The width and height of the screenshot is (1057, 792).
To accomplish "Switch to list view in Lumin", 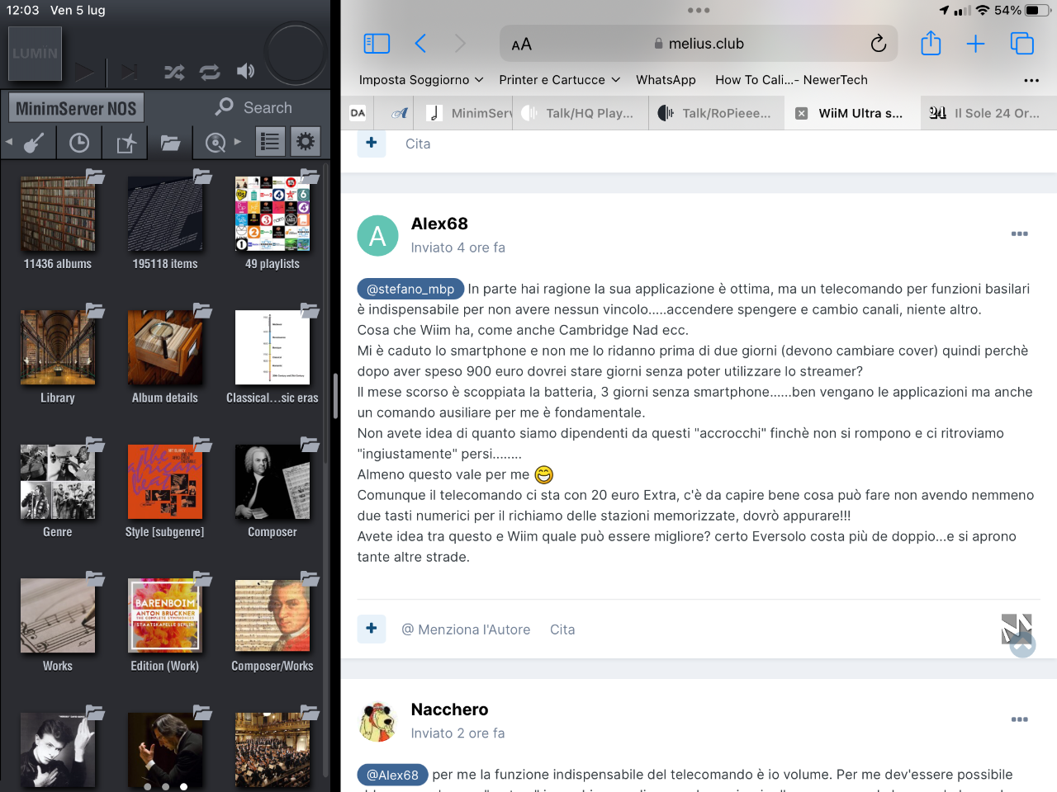I will [270, 142].
